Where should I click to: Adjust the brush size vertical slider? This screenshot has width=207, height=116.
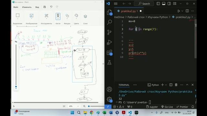(16, 87)
